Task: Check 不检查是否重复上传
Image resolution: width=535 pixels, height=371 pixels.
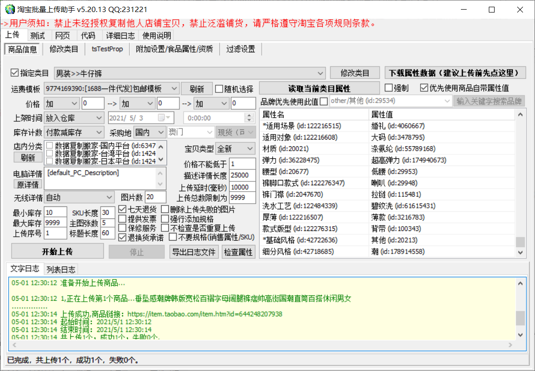Action: [x=165, y=228]
